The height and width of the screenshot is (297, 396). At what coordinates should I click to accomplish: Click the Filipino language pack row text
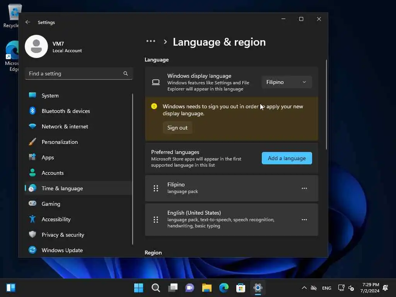[183, 188]
